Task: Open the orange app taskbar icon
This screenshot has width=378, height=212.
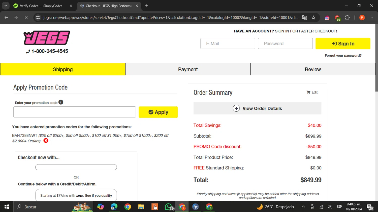Action: pos(155,207)
